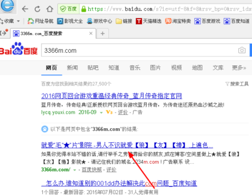Expand dropdown arrow next to 3366m.com/ result

(75, 170)
